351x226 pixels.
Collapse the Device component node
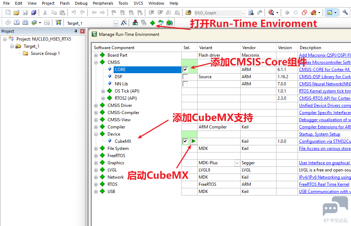pos(96,134)
